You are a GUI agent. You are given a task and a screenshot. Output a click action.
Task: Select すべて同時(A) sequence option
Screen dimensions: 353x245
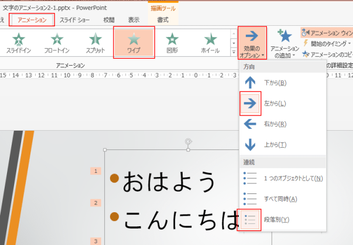click(x=283, y=199)
